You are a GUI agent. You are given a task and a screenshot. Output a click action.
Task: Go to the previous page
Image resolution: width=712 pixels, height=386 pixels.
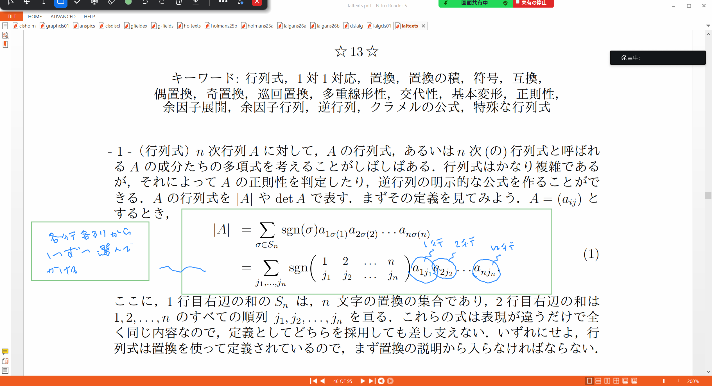pyautogui.click(x=323, y=381)
